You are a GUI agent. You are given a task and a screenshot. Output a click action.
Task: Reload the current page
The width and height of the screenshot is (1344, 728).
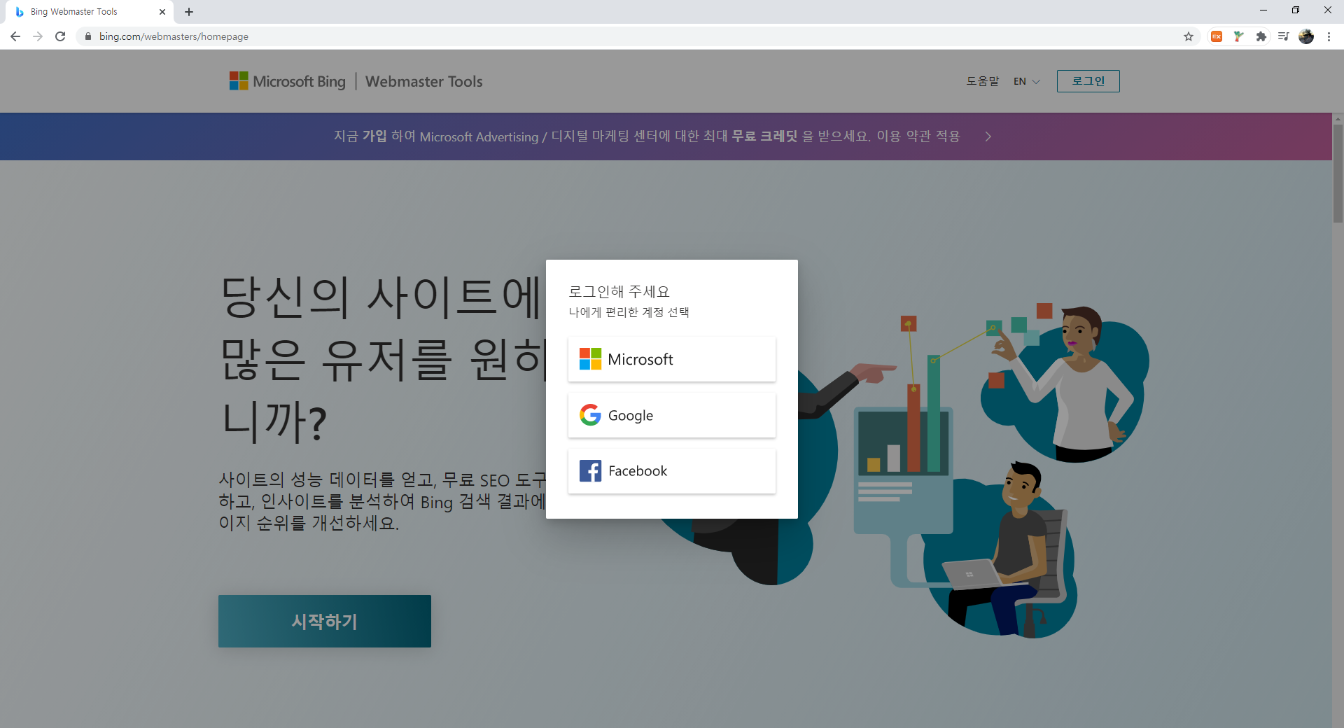pyautogui.click(x=60, y=36)
